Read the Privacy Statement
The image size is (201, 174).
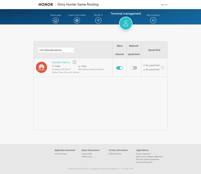point(143,154)
